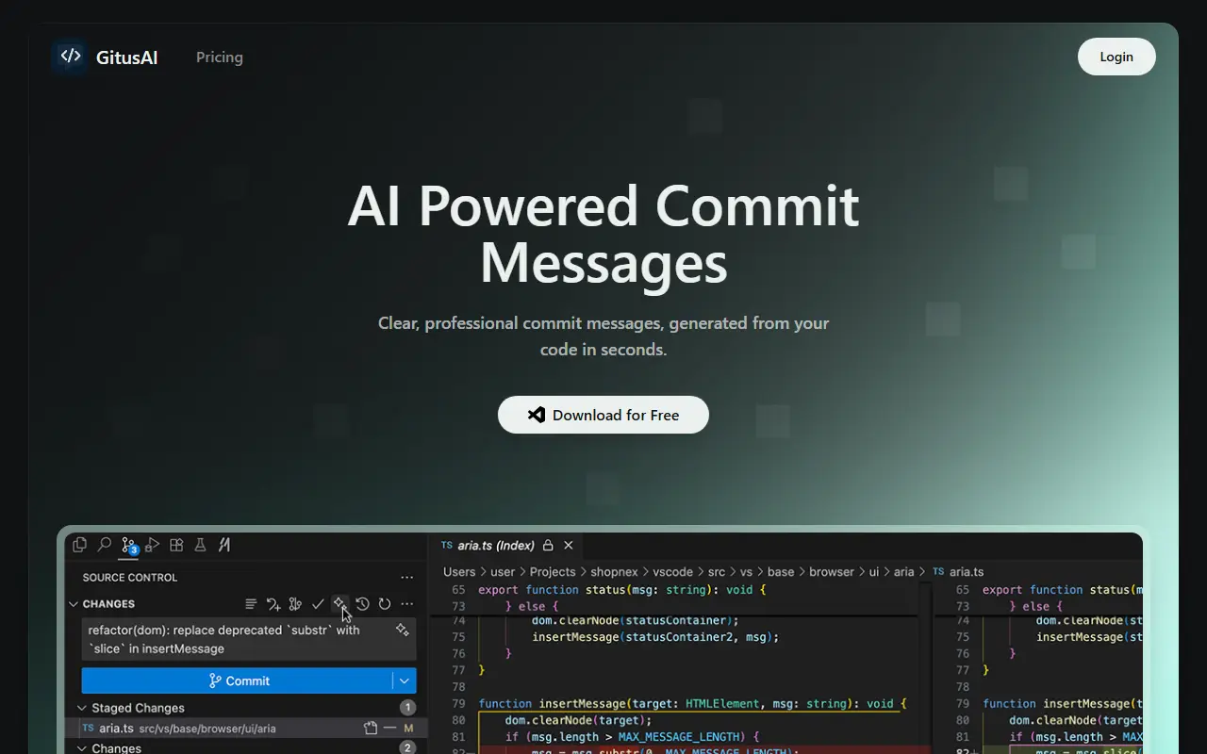
Task: Unstage aria.ts with the minus icon
Action: (x=389, y=728)
